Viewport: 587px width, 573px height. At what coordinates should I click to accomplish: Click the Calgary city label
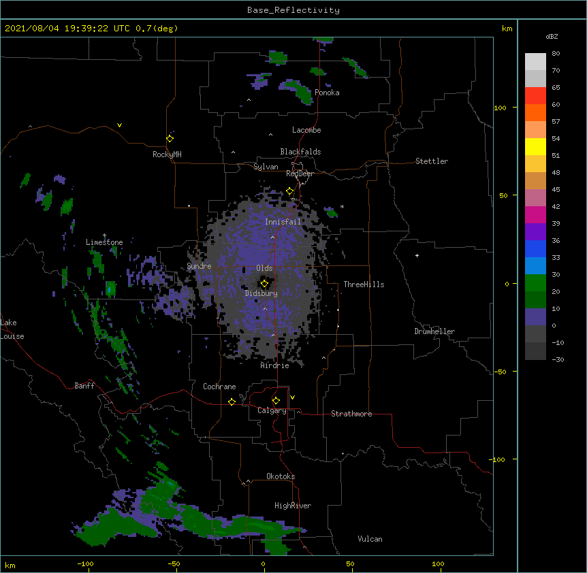pyautogui.click(x=272, y=410)
